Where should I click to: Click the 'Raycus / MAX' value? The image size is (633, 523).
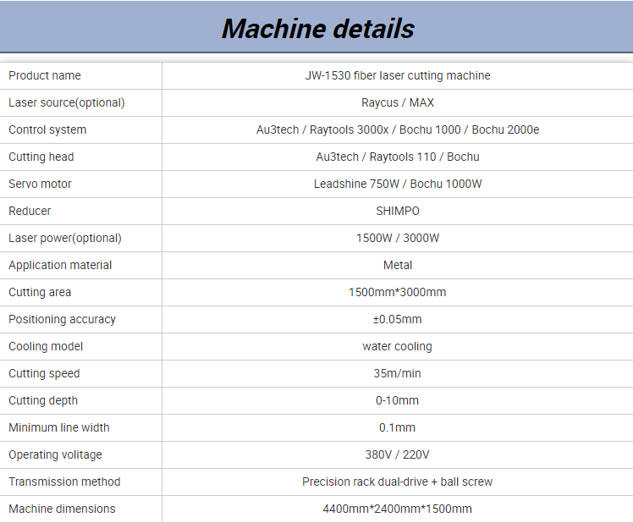click(398, 102)
